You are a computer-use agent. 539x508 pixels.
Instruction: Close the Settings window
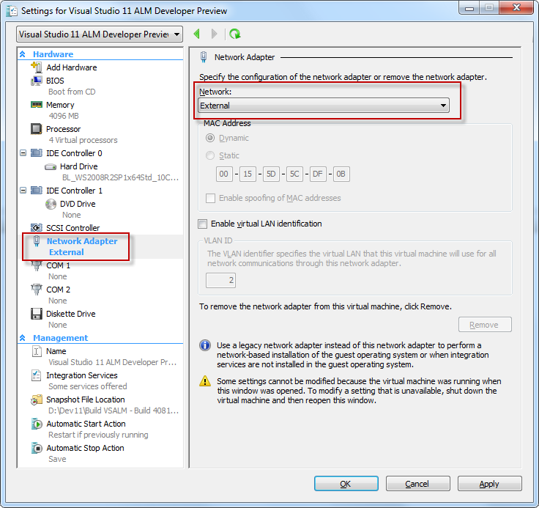coord(517,7)
